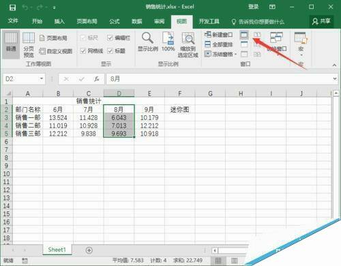Select row 3 header

pos(6,117)
